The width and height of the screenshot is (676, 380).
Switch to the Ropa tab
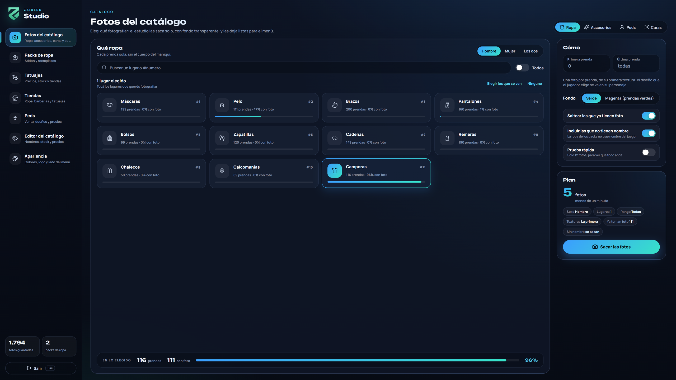567,27
